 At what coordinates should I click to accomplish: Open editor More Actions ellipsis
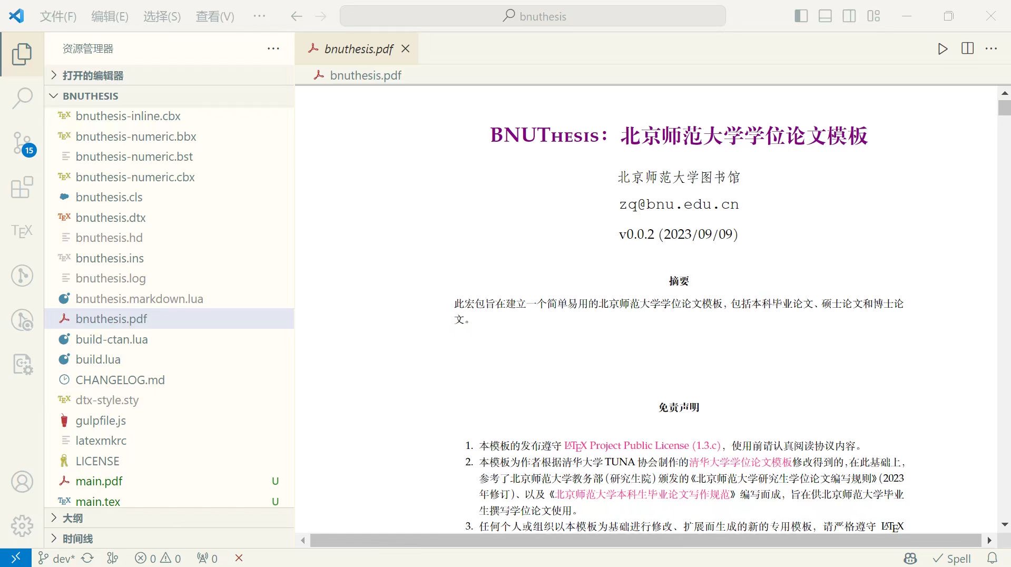991,48
